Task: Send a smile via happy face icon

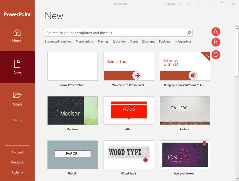Action: [x=181, y=4]
